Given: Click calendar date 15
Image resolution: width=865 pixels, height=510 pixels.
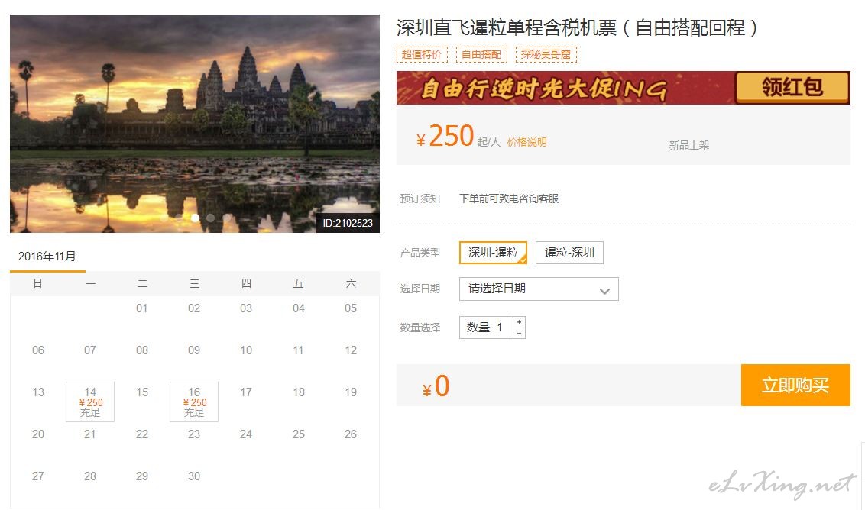Looking at the screenshot, I should tap(142, 392).
